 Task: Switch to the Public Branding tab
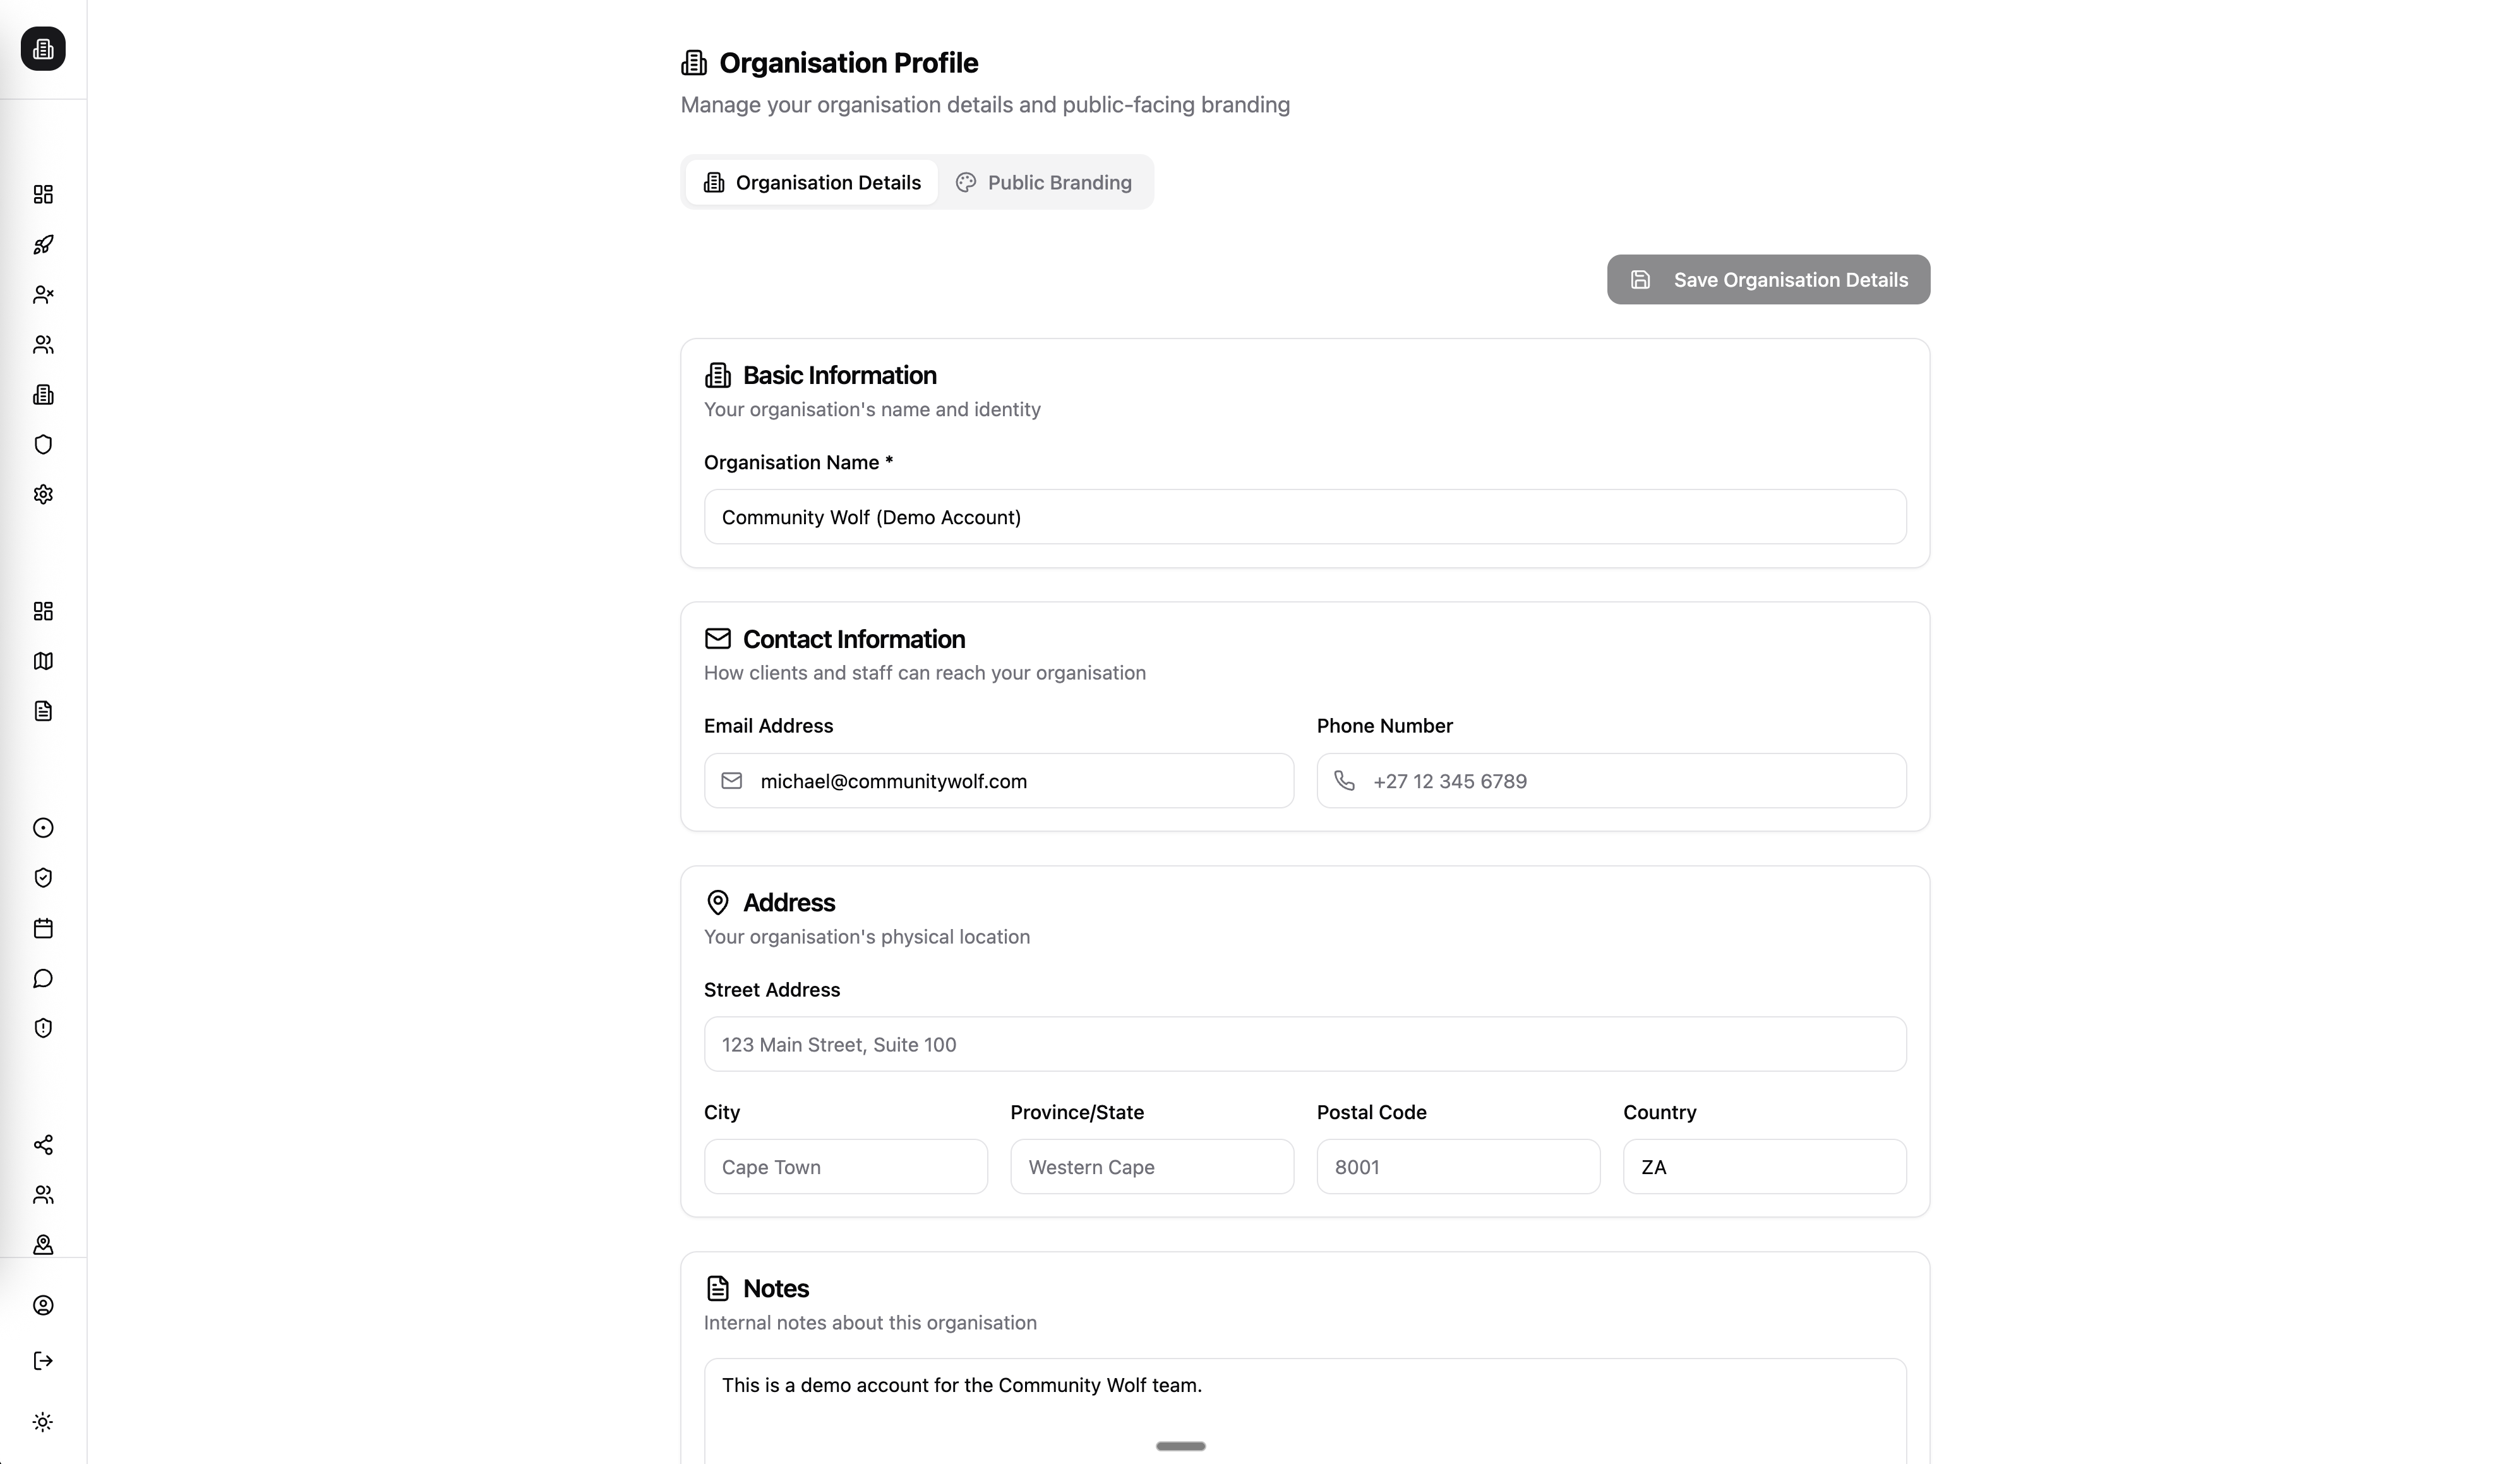coord(1044,182)
